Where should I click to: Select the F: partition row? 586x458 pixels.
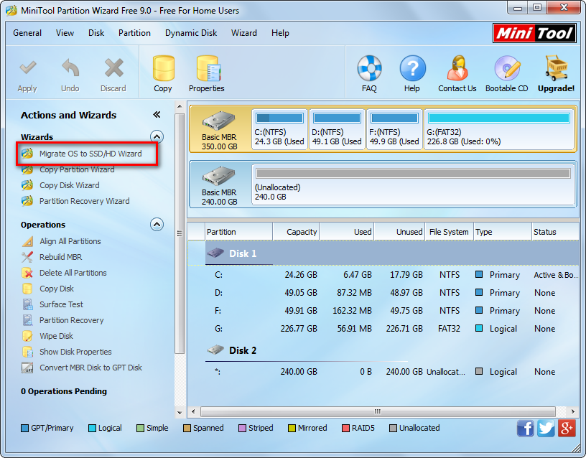tap(383, 311)
